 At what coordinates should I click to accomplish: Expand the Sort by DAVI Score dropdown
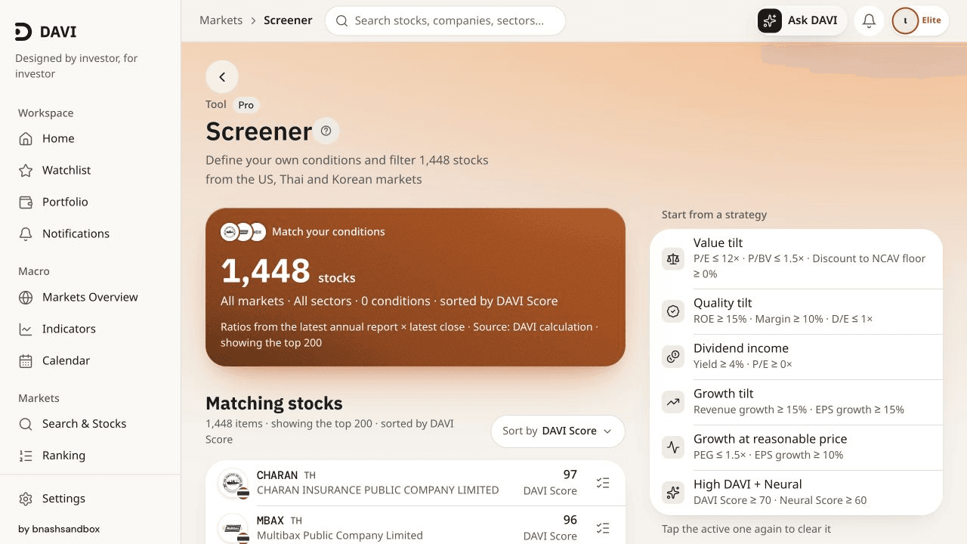pos(558,431)
